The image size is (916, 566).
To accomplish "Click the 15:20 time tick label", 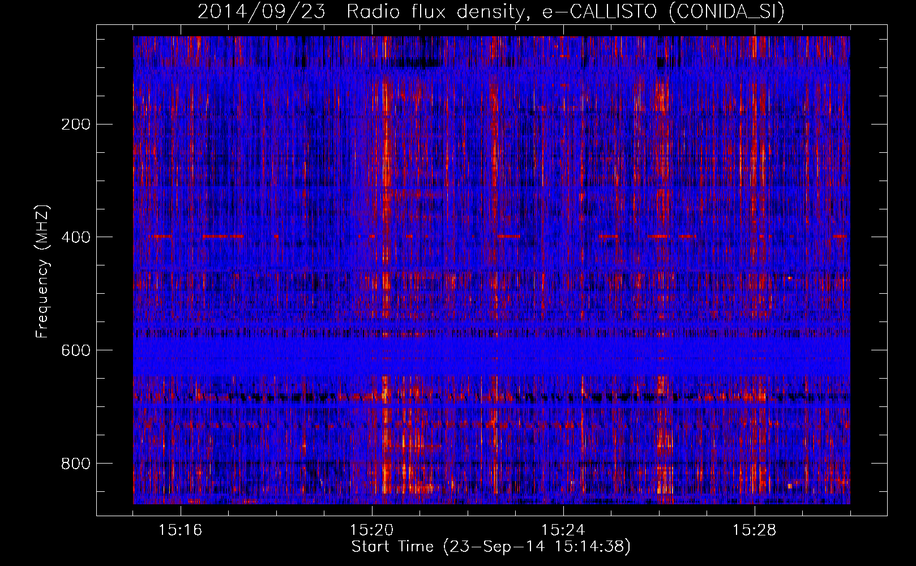I will click(x=372, y=530).
